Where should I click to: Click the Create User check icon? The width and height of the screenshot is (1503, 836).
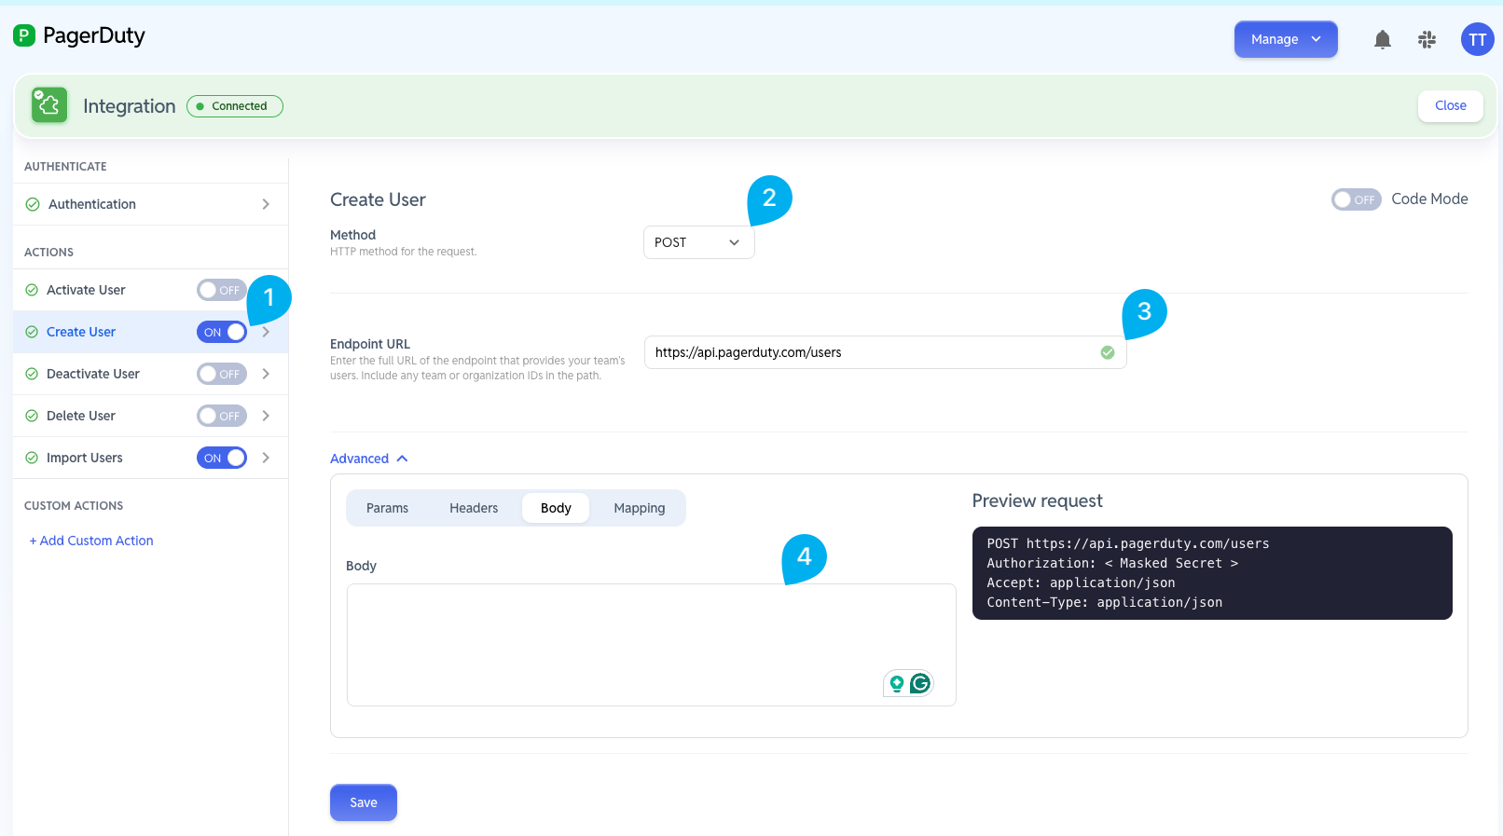pos(32,332)
